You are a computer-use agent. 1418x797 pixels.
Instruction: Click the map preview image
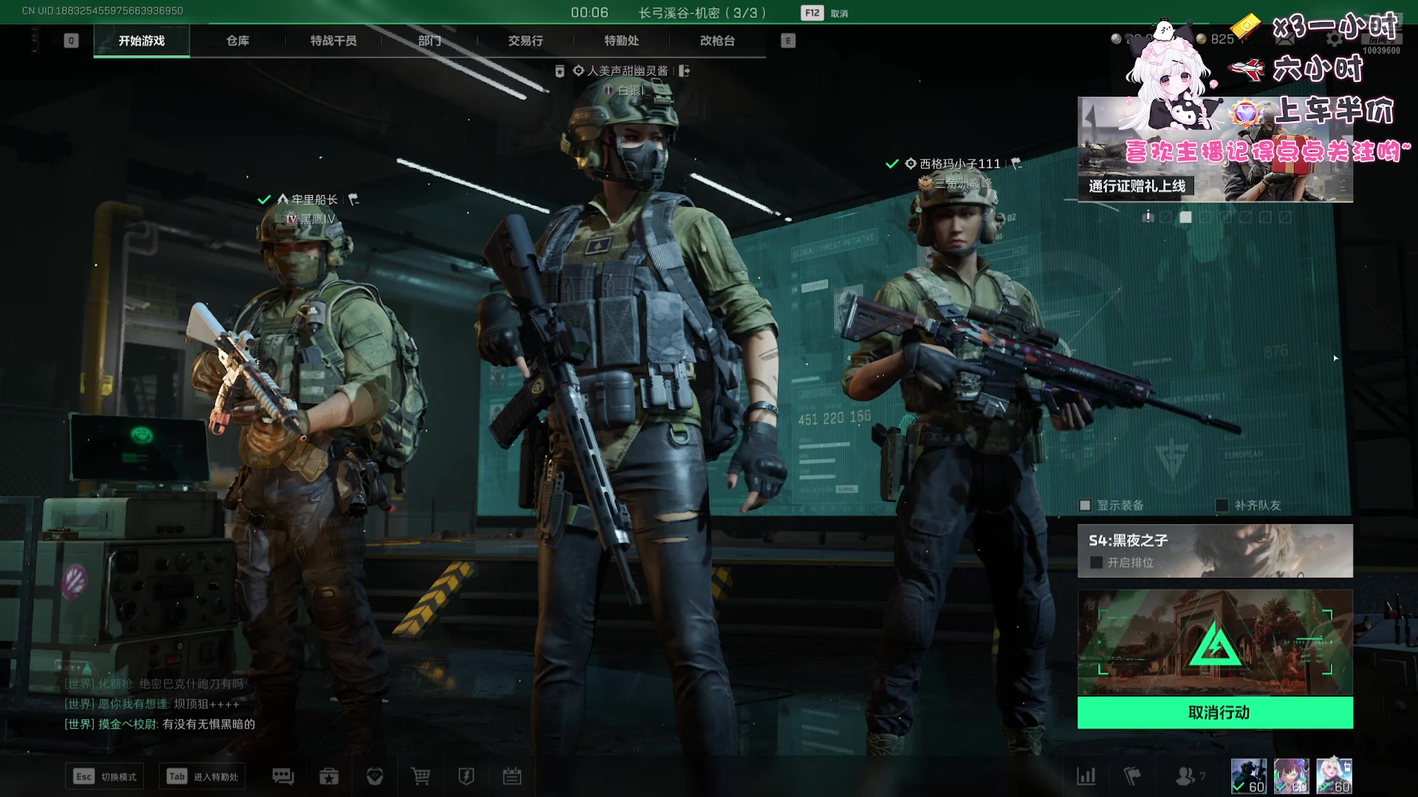pyautogui.click(x=1215, y=642)
